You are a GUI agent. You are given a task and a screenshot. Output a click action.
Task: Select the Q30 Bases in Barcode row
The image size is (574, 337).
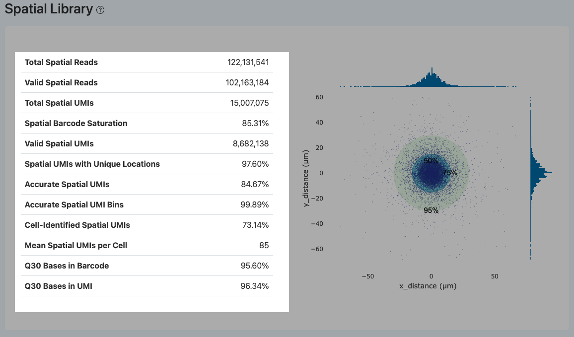(x=147, y=266)
